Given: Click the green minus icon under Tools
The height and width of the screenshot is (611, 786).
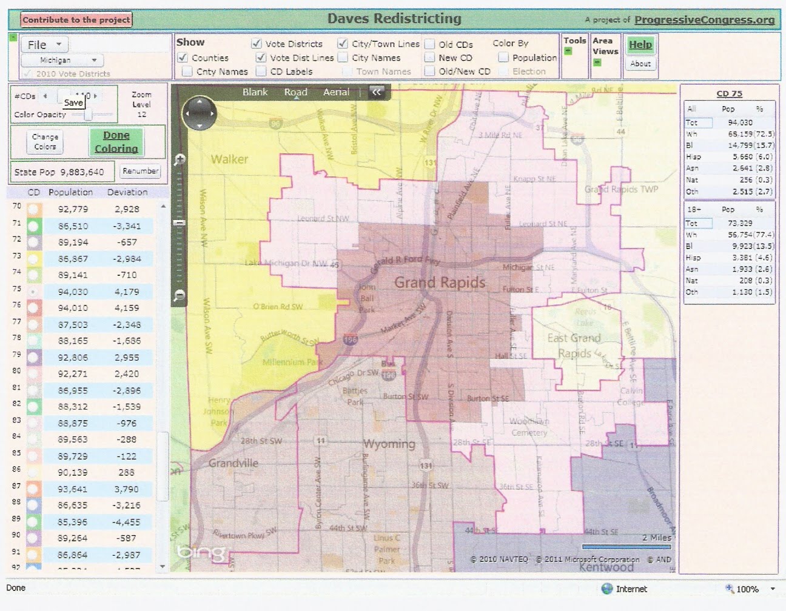Looking at the screenshot, I should click(568, 51).
